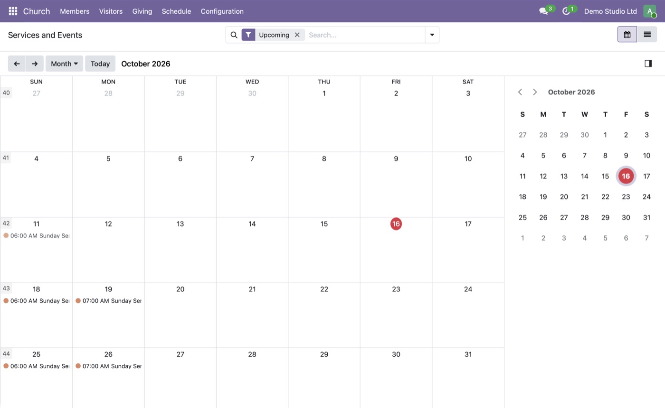Open the apps grid menu icon
The width and height of the screenshot is (665, 408).
click(13, 11)
